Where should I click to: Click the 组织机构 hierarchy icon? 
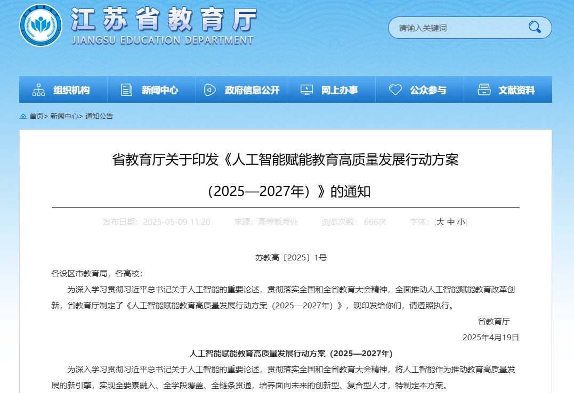[x=38, y=90]
